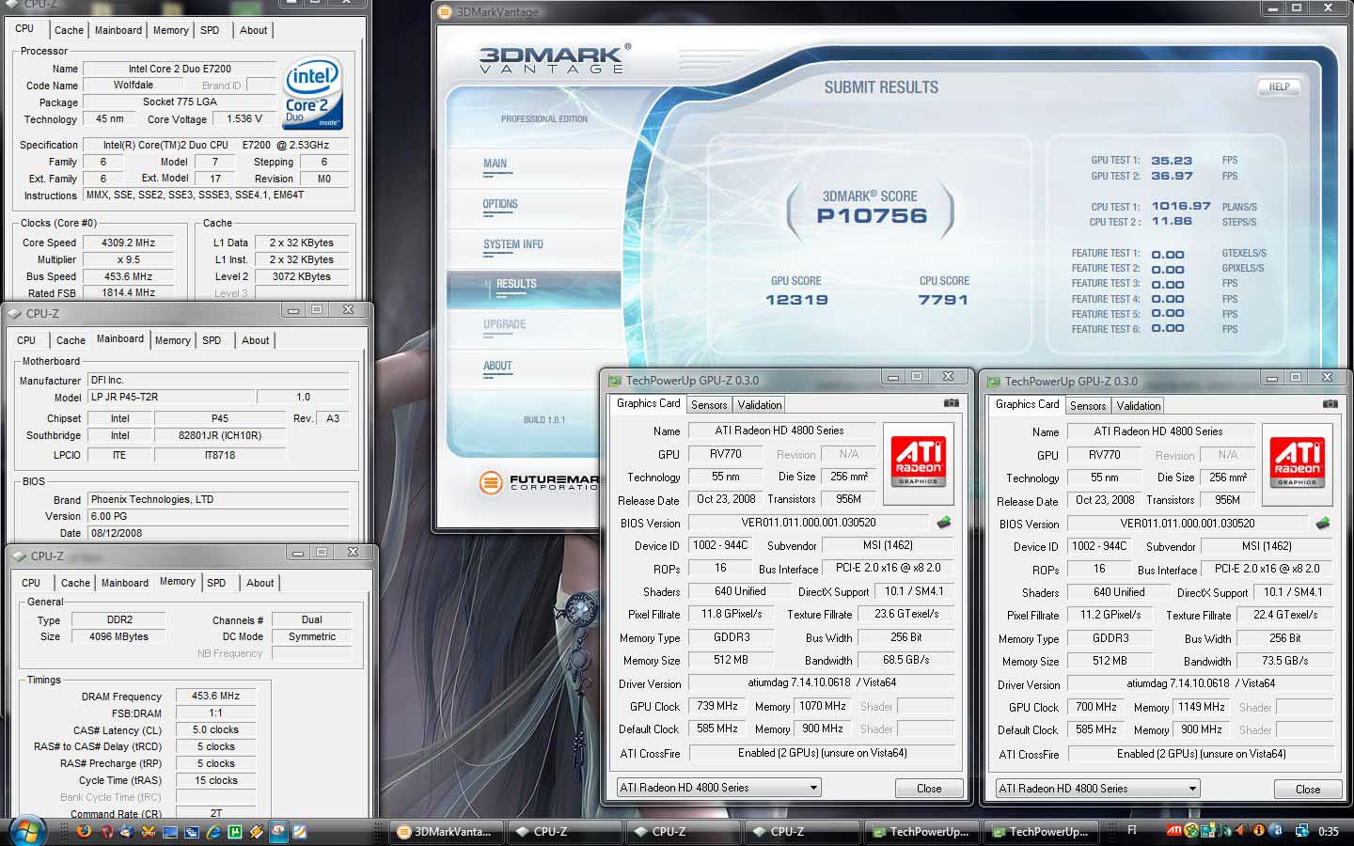Click the GPU-Z title icon in right GPU-Z window
Screen dimensions: 1354x846
(993, 381)
